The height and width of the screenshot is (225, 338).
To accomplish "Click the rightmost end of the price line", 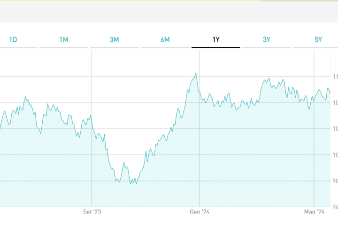I will click(330, 93).
